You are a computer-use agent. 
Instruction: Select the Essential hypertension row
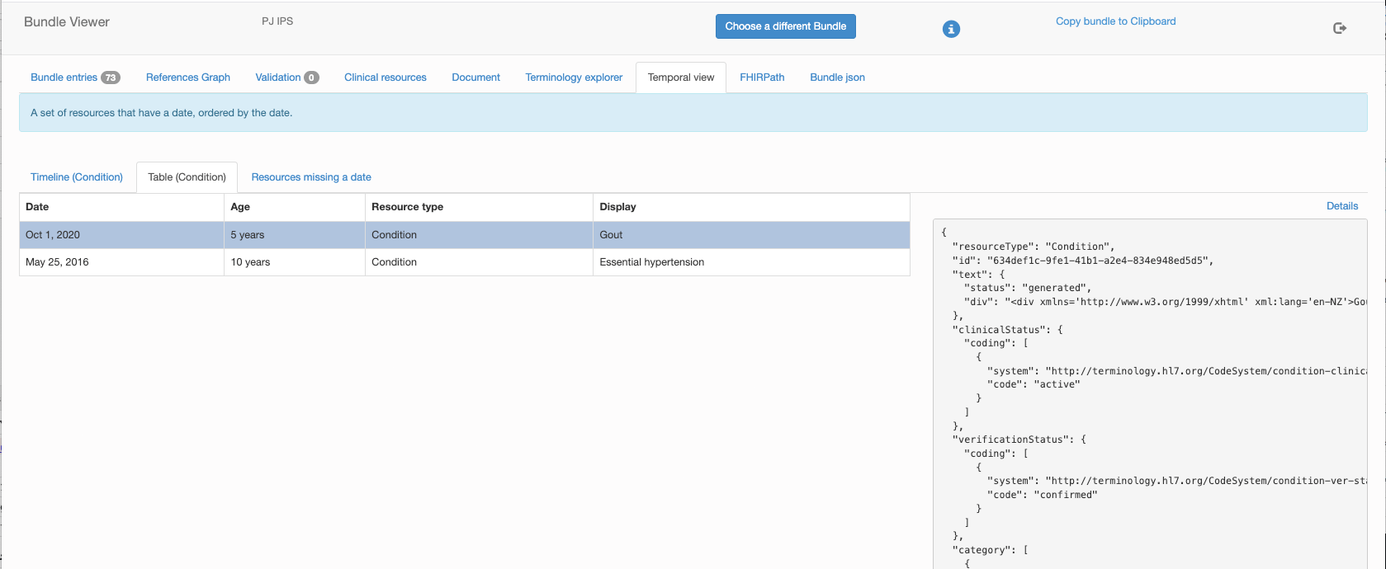pyautogui.click(x=465, y=262)
